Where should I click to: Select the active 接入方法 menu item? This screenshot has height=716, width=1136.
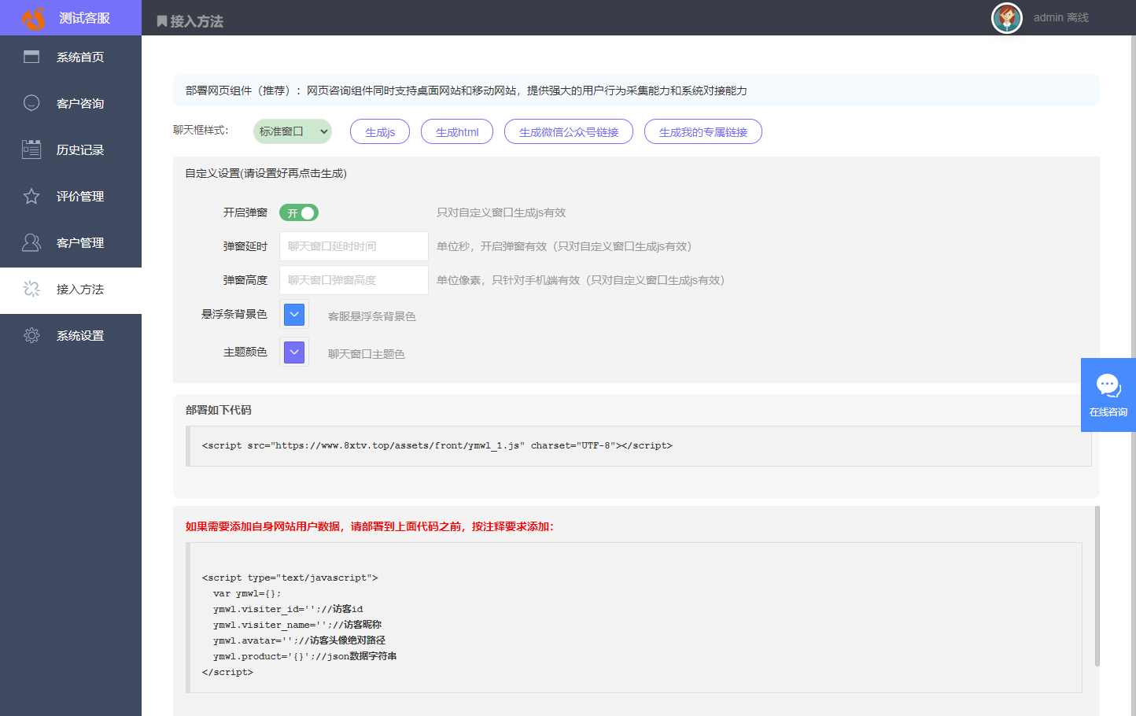(x=71, y=290)
